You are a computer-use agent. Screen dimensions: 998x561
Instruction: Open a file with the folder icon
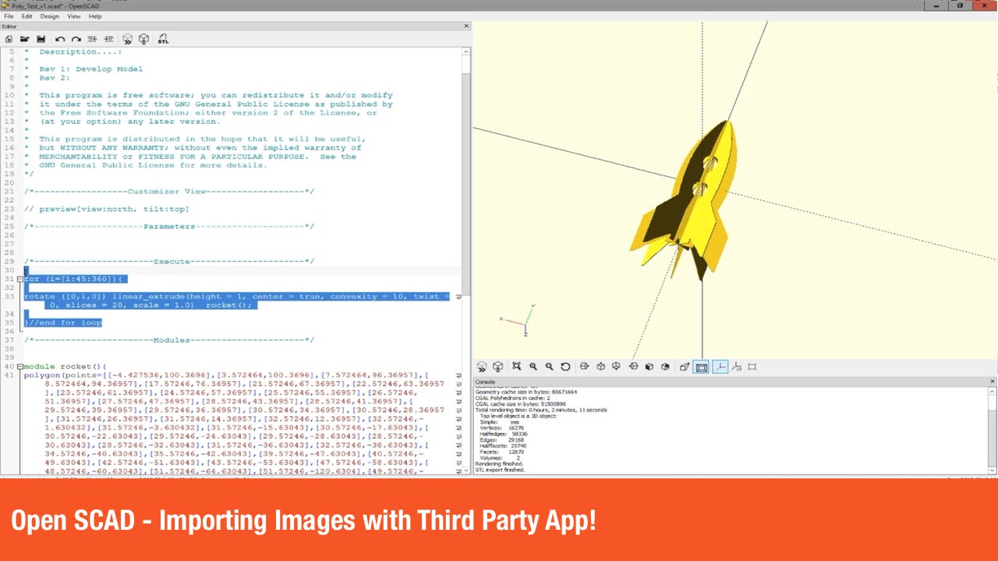(24, 39)
